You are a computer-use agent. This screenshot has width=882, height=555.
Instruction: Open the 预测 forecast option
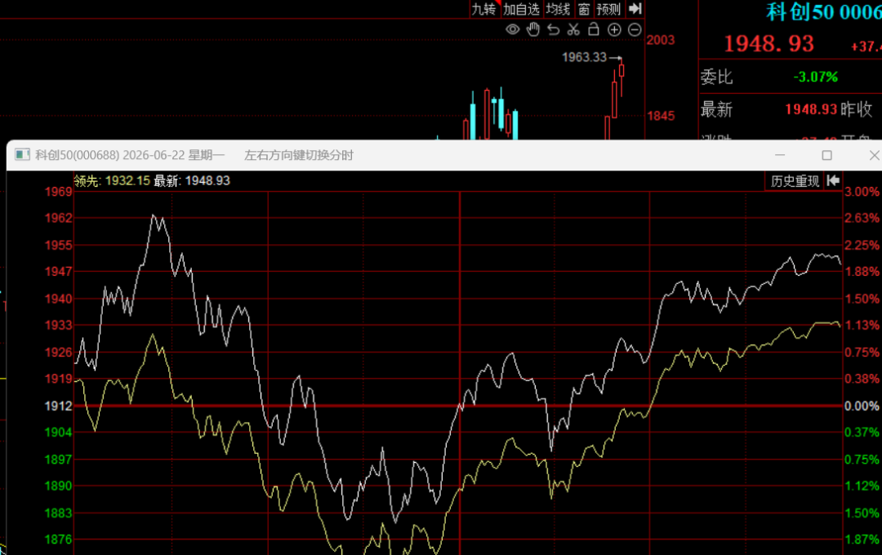tap(608, 9)
